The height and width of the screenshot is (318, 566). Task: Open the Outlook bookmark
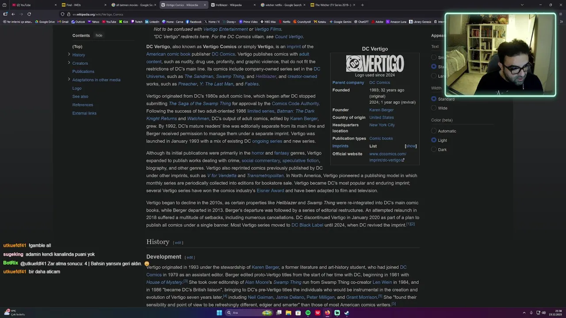point(78,22)
